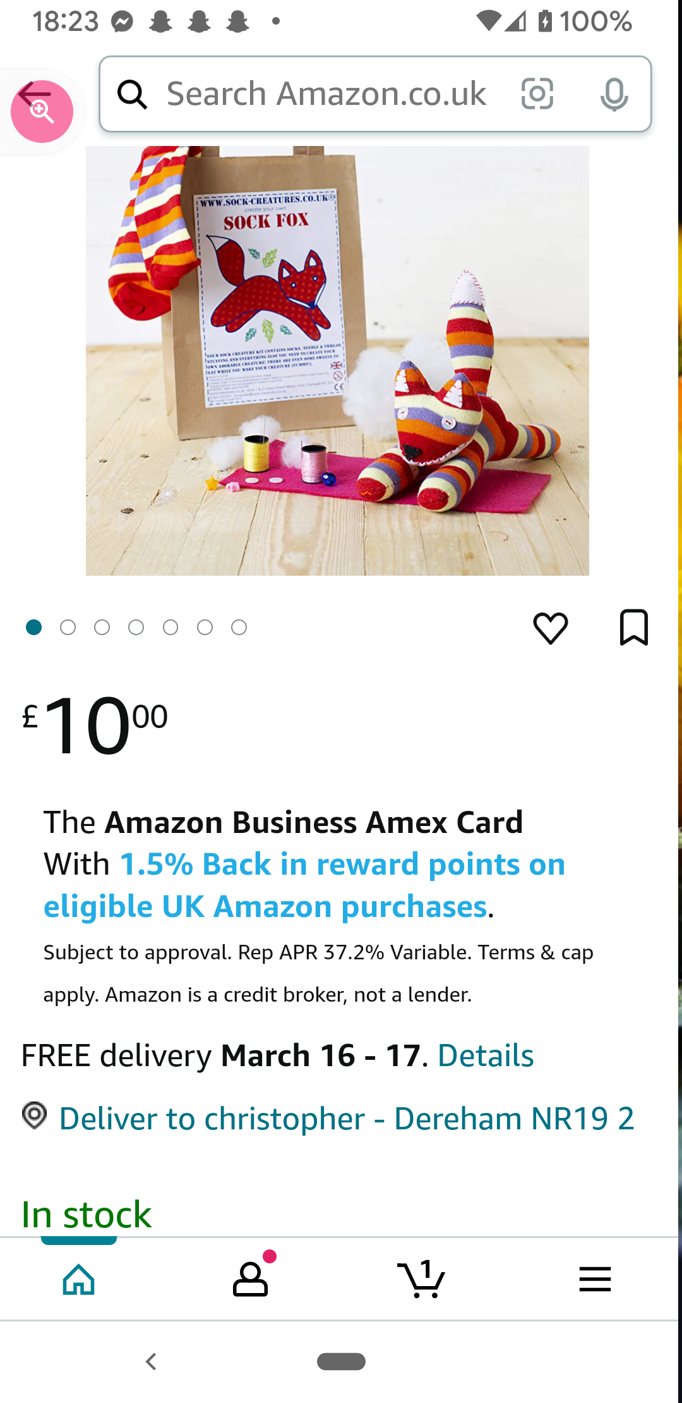The image size is (682, 1403).
Task: Open camera lens search icon
Action: (537, 94)
